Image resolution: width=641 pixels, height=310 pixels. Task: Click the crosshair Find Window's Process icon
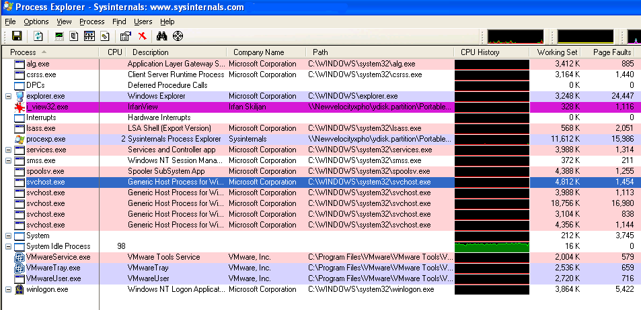tap(178, 36)
